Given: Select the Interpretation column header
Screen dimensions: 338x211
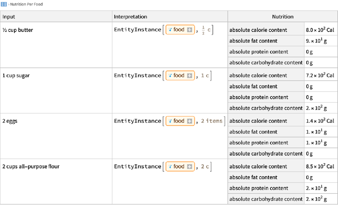Looking at the screenshot, I should coord(130,17).
